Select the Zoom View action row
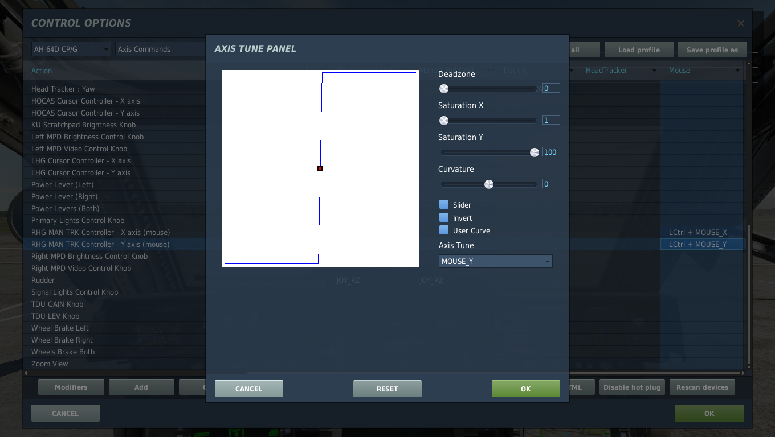Viewport: 775px width, 437px height. point(50,364)
